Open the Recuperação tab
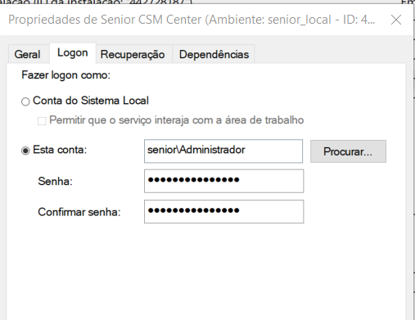415x320 pixels. (133, 54)
